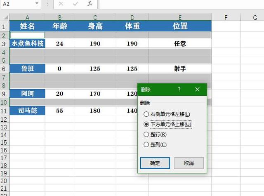Screen dimensions: 264x196
Task: Select row 15 header
Action: (4, 142)
